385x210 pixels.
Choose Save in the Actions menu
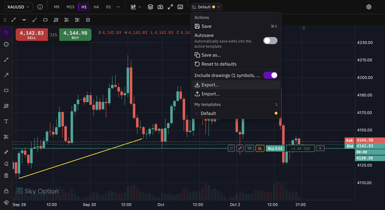click(x=236, y=26)
